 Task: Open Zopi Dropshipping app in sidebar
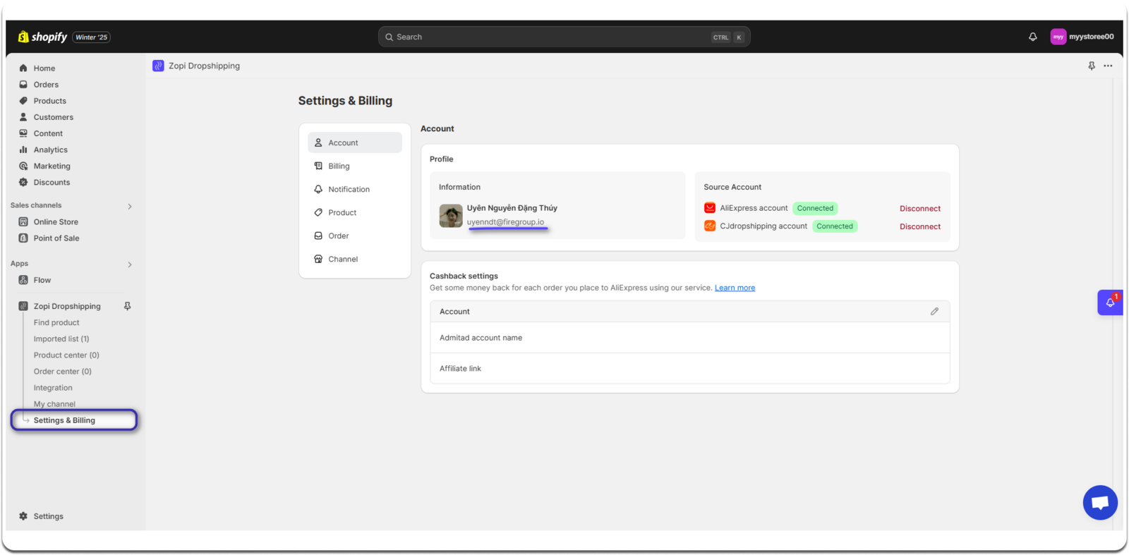click(67, 306)
